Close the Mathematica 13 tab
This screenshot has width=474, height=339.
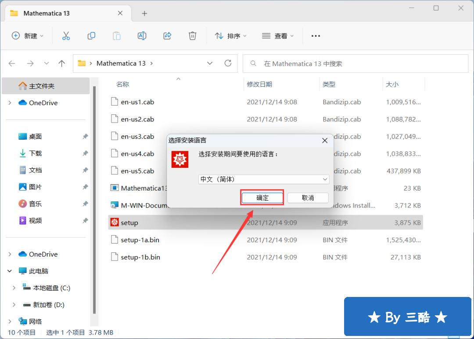[x=120, y=13]
